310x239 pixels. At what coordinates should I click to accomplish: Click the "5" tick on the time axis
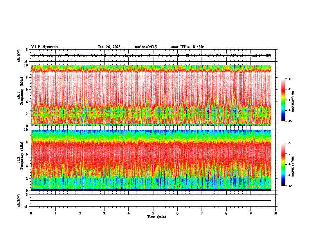coord(153,213)
